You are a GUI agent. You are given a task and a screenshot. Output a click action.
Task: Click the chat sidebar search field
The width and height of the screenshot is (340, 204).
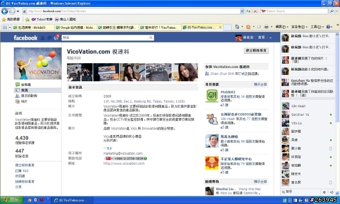coord(301,192)
